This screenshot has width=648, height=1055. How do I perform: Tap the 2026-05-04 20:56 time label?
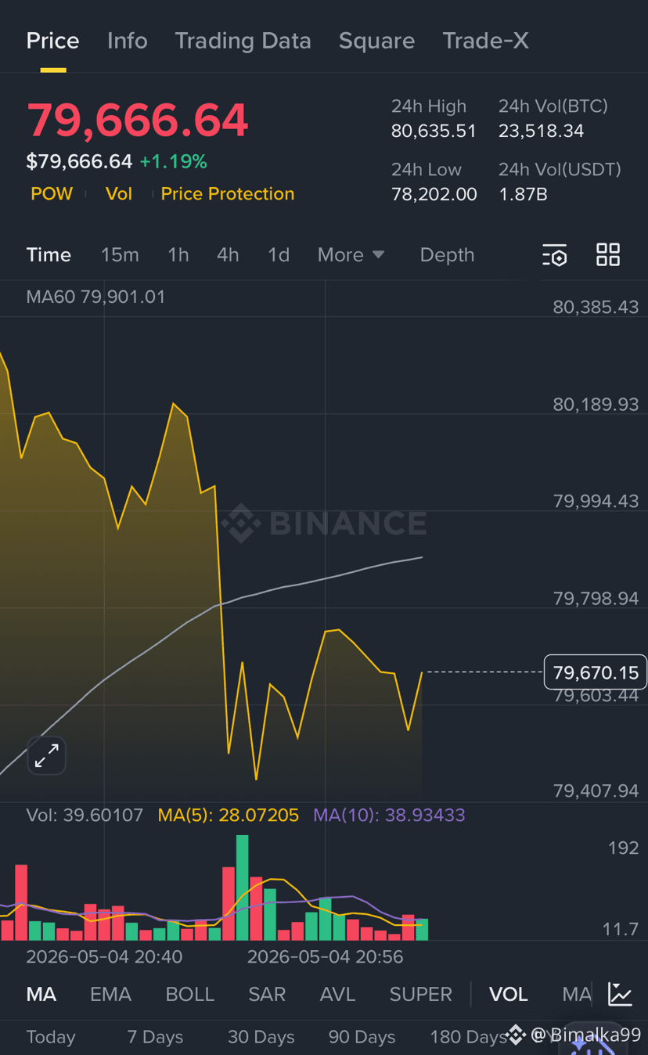pos(326,957)
